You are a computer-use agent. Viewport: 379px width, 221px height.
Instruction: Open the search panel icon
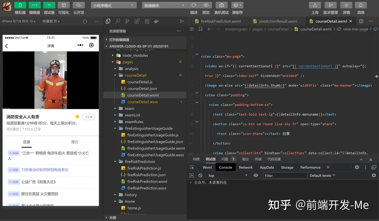[x=118, y=21]
